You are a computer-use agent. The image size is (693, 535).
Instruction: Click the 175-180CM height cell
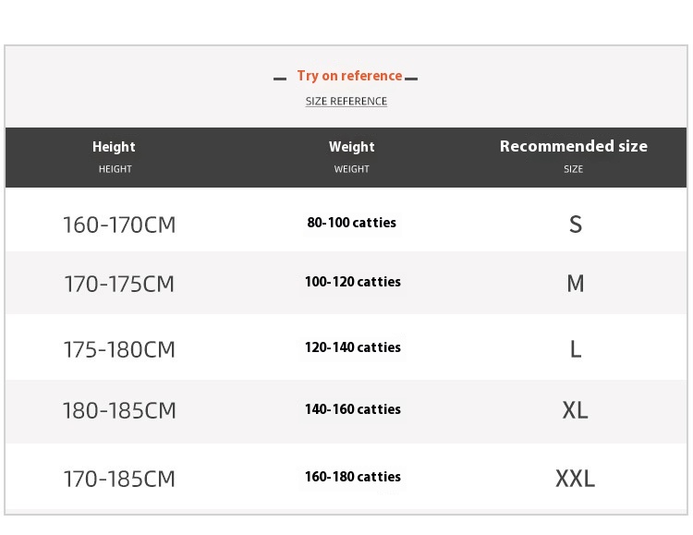(x=119, y=349)
